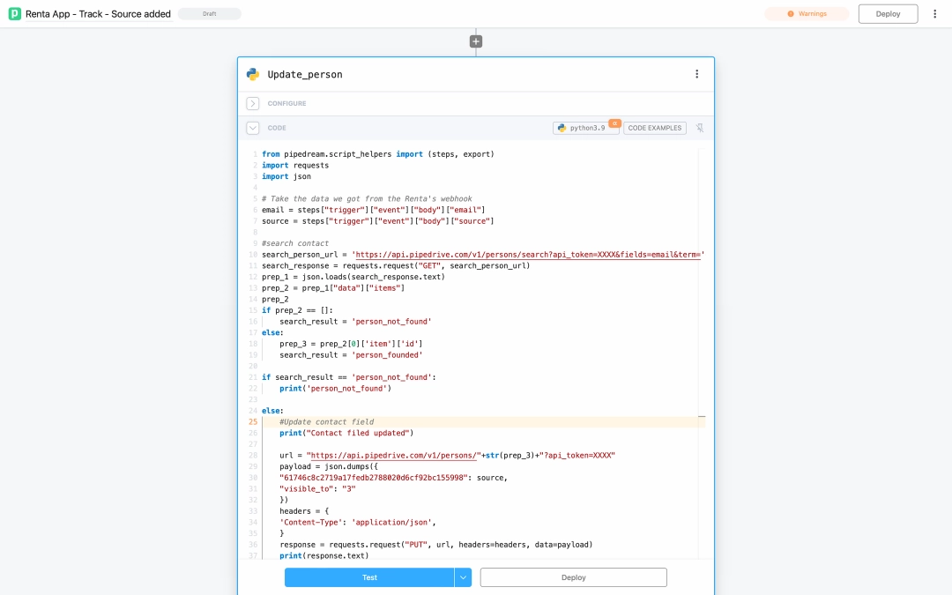Open the Test button dropdown arrow
The image size is (952, 595).
coord(463,577)
